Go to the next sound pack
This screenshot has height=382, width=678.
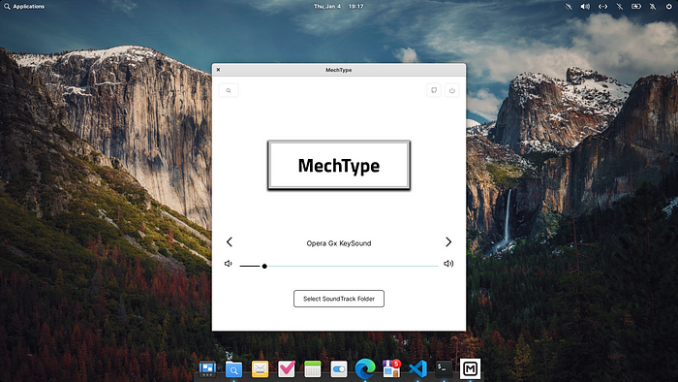click(448, 241)
